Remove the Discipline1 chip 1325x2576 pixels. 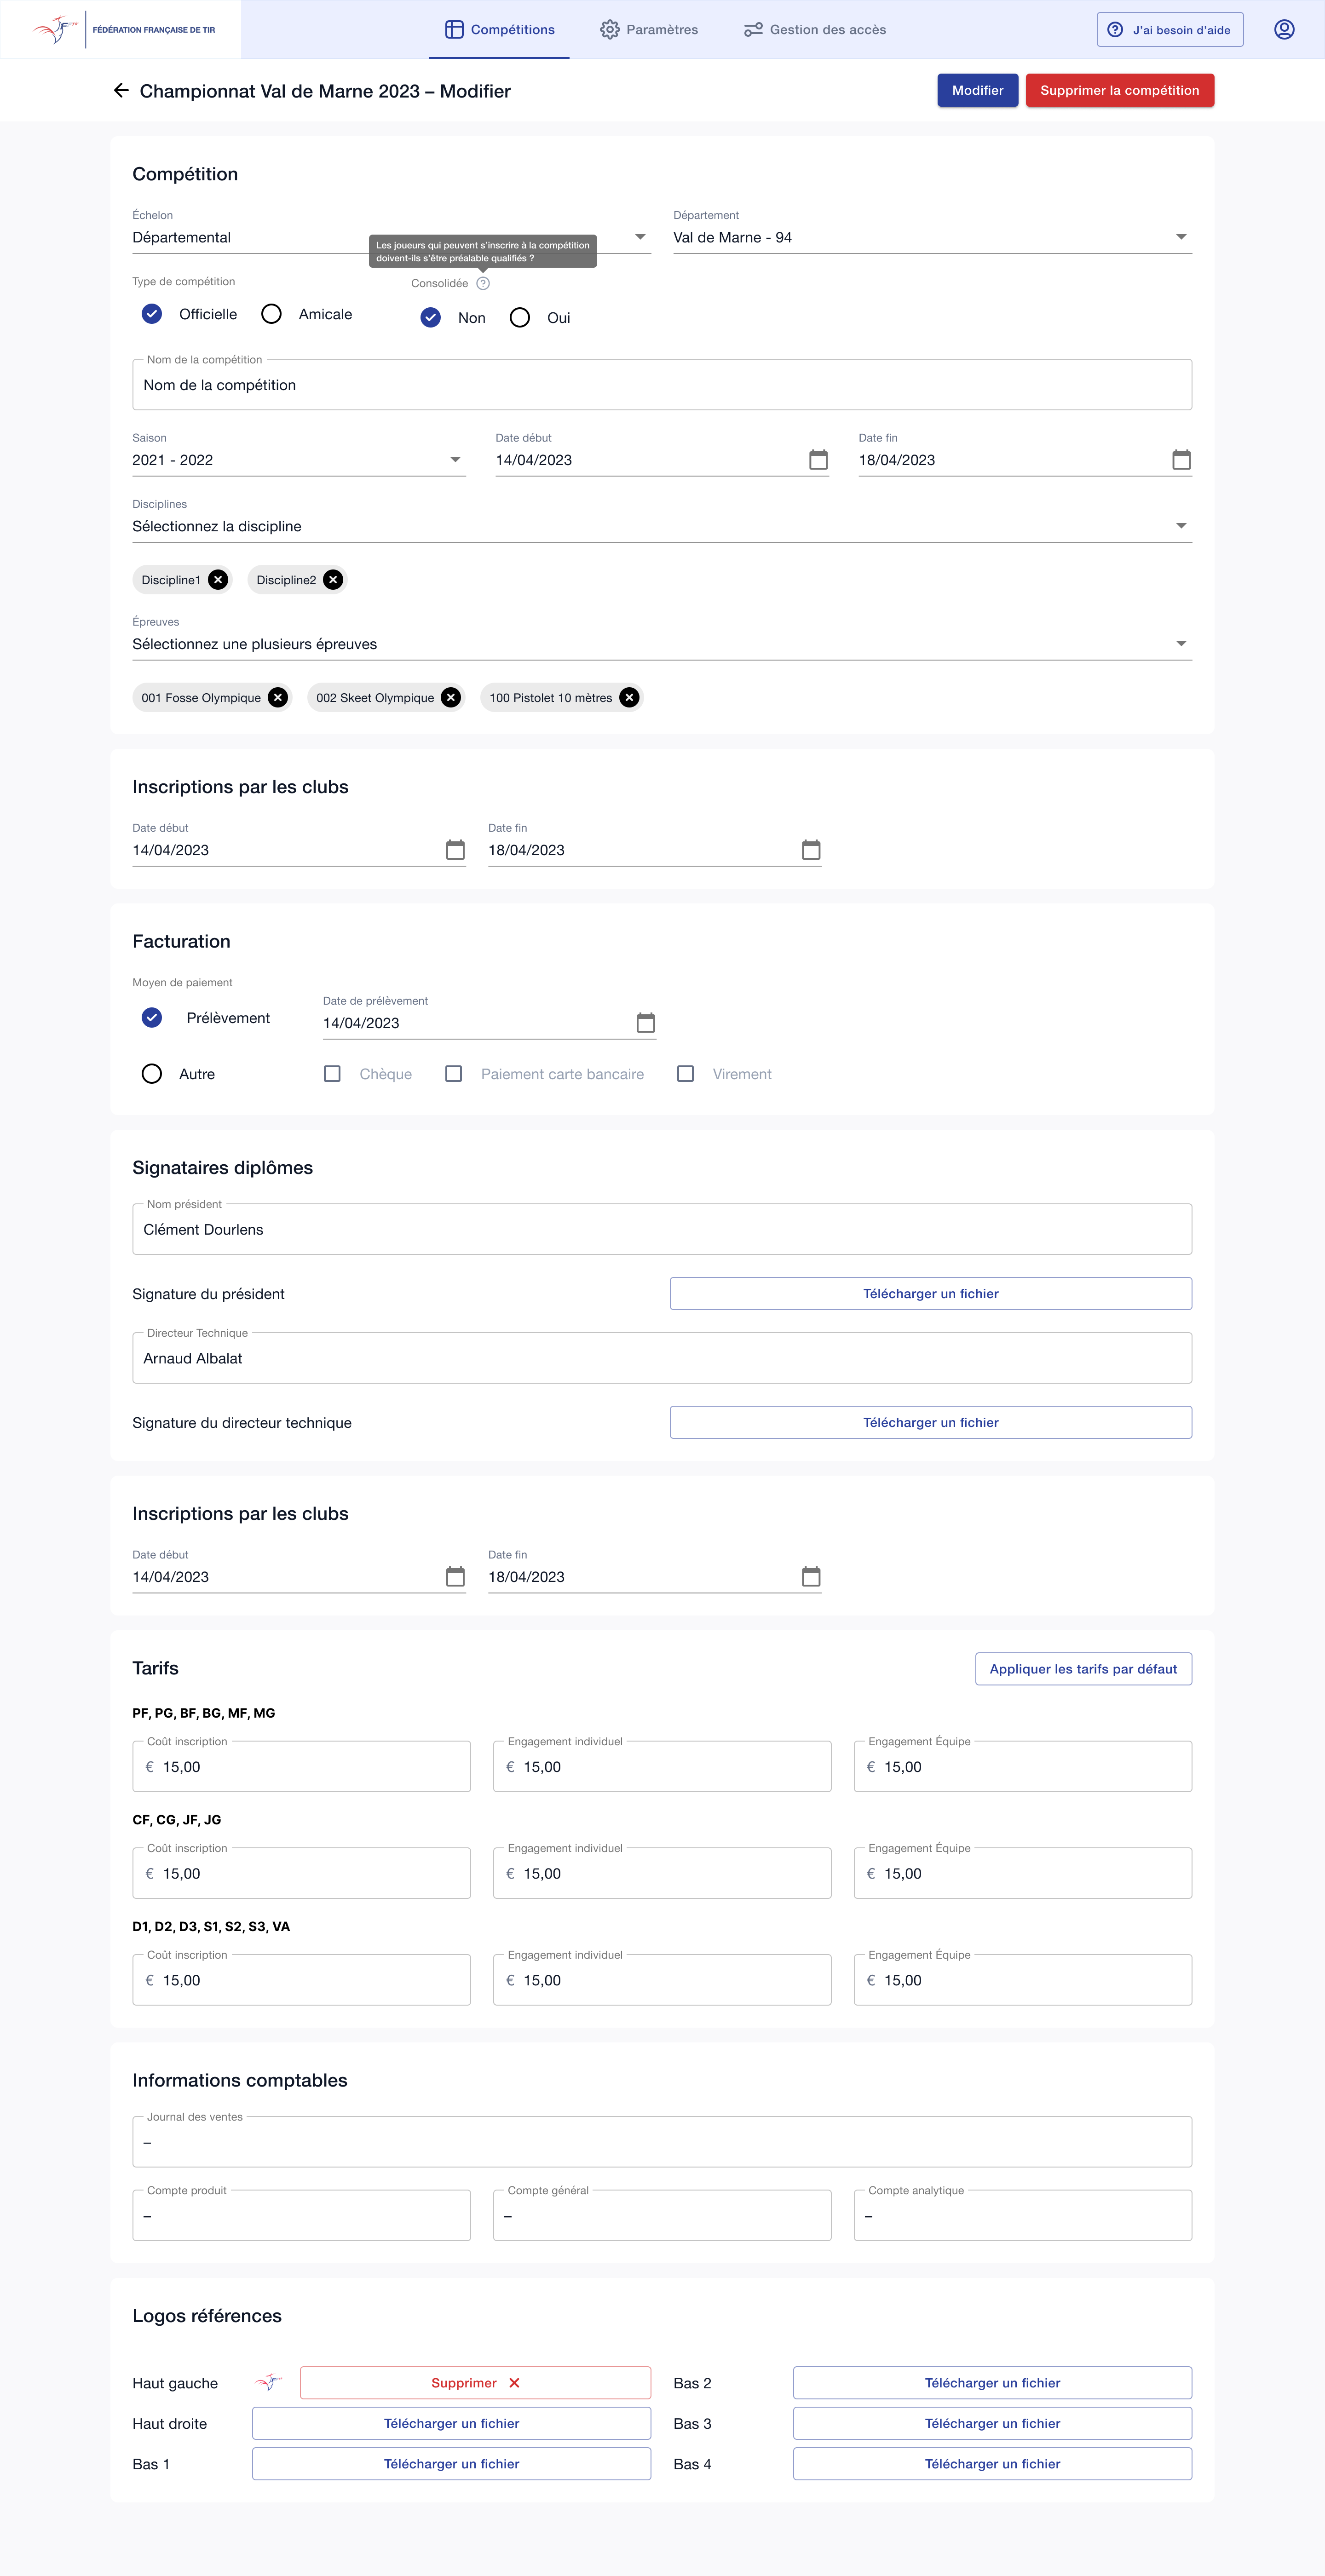pos(218,580)
